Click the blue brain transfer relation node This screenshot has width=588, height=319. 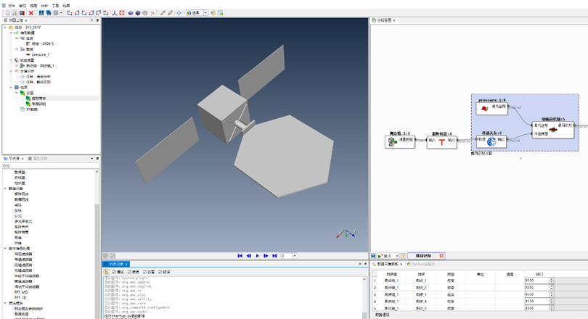(x=491, y=141)
